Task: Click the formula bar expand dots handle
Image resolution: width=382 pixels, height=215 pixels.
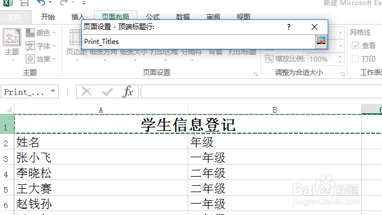Action: [x=67, y=91]
